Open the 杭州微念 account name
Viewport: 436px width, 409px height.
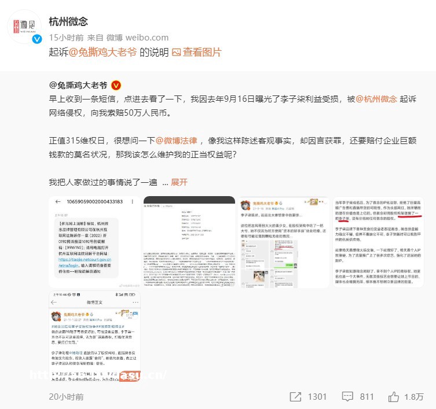click(x=68, y=21)
